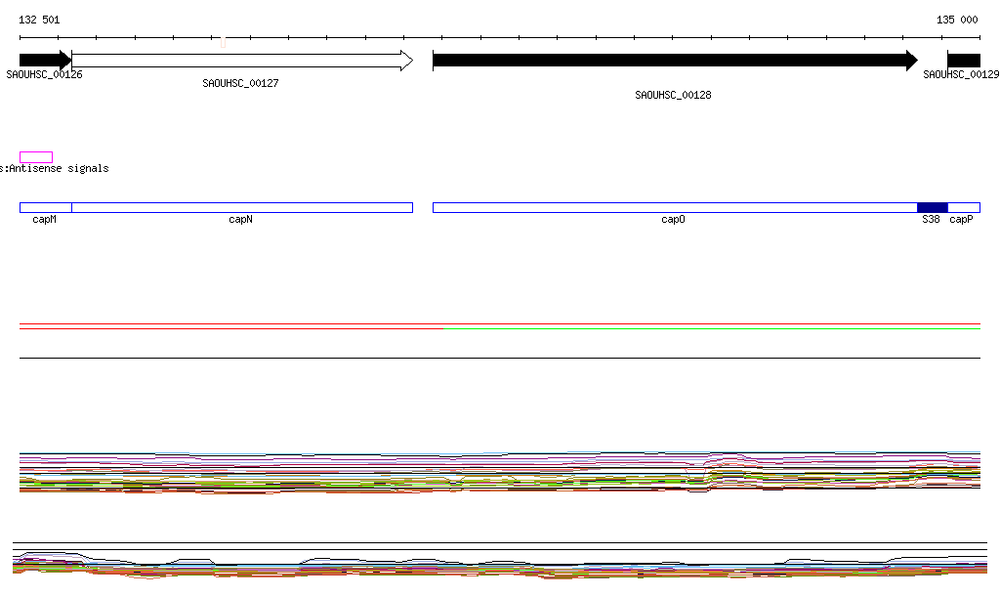Click the capN transcript segment bar
Viewport: 1000px width, 597px height.
coord(241,207)
